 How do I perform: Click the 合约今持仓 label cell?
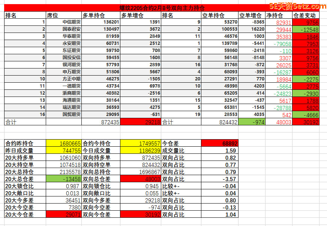pos(101,143)
